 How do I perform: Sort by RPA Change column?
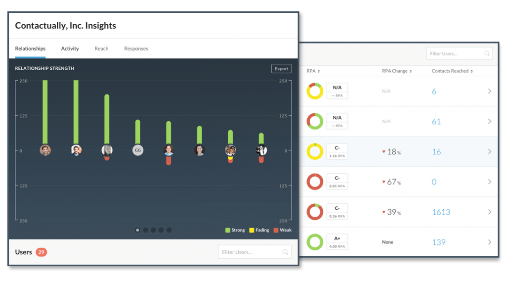397,71
